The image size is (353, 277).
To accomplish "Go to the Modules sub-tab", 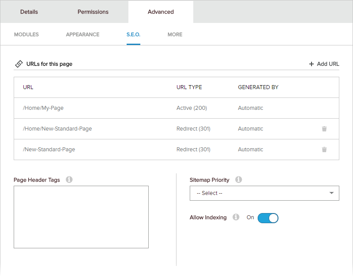I will coord(26,34).
